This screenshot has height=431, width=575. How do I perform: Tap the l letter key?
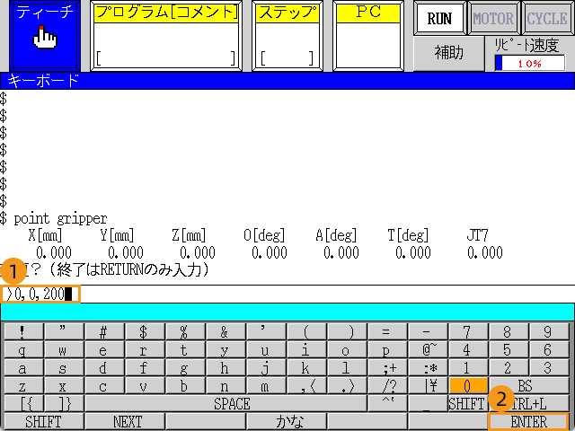[347, 368]
